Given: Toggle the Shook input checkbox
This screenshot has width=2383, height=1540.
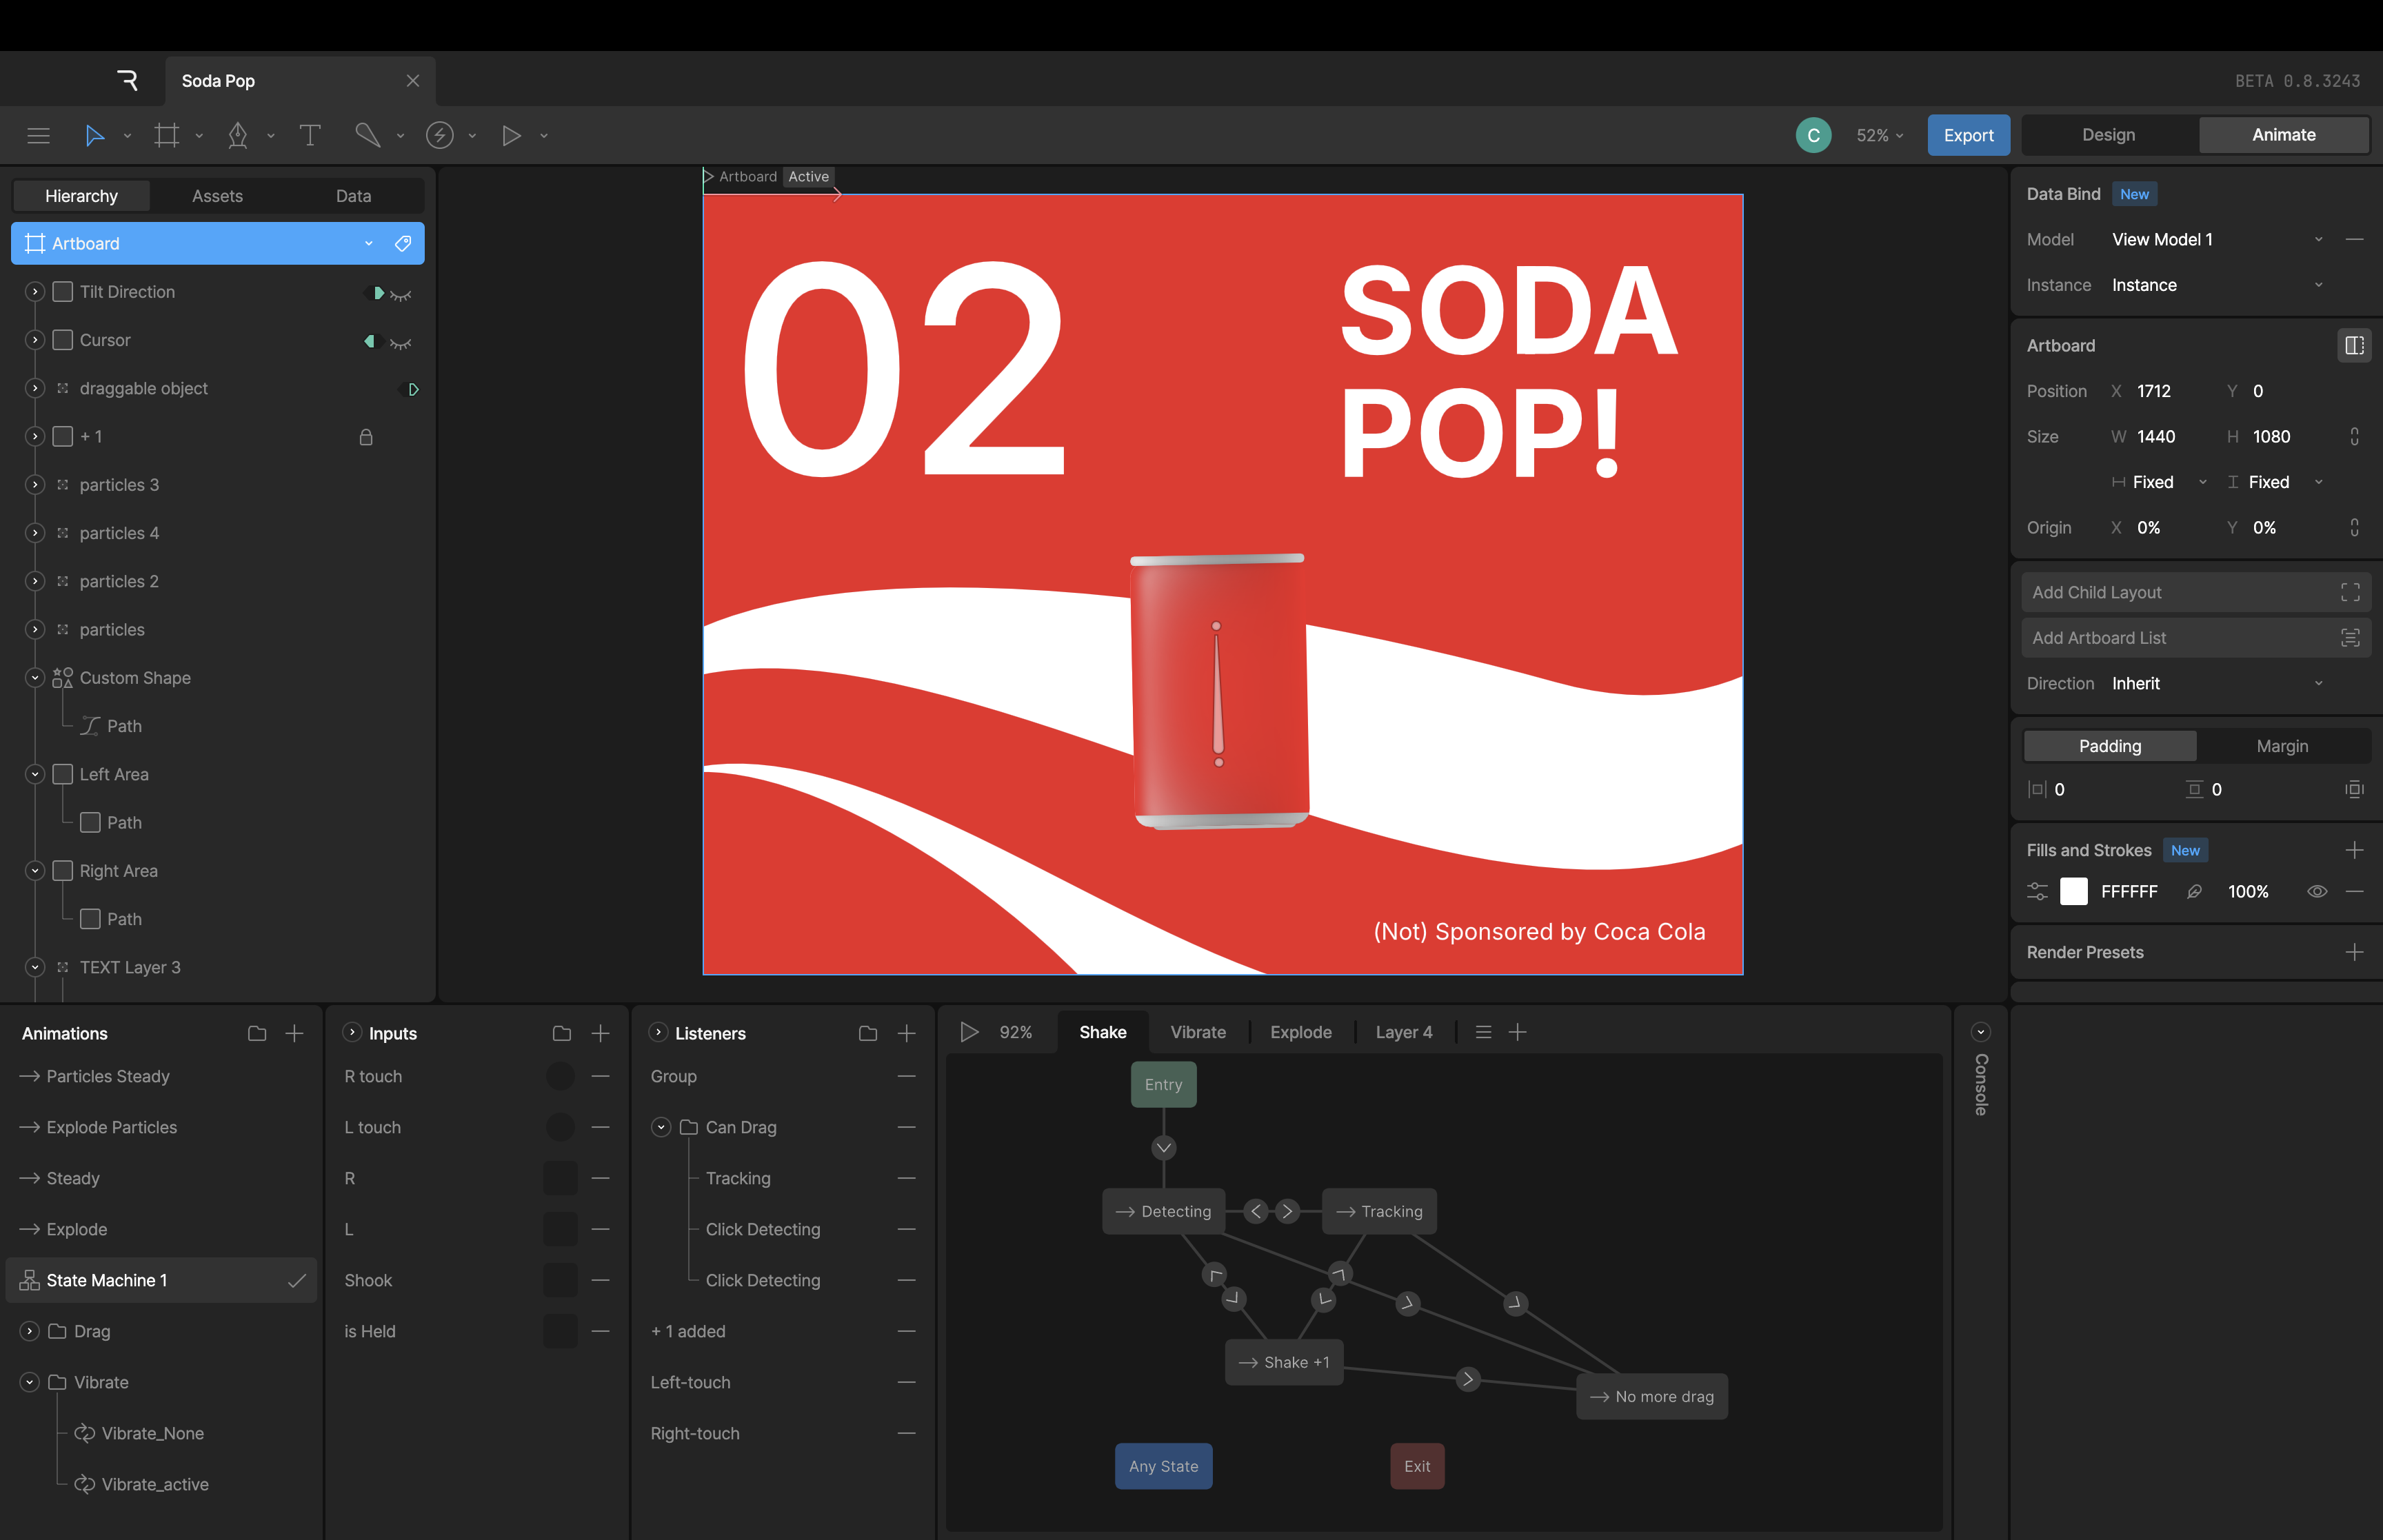Looking at the screenshot, I should (x=560, y=1280).
